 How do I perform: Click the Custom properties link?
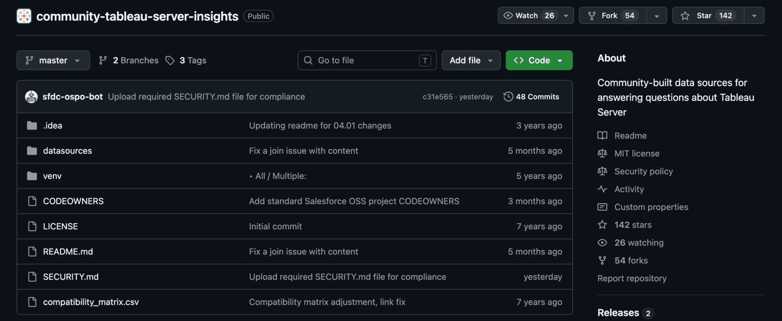[651, 207]
